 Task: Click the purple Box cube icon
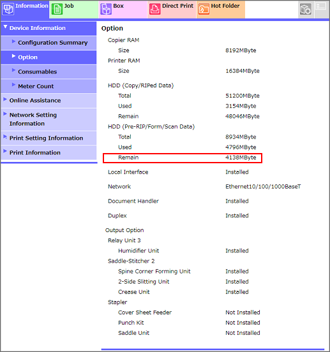point(106,9)
